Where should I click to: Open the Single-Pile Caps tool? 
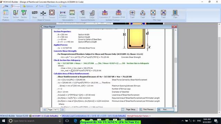(x=175, y=14)
